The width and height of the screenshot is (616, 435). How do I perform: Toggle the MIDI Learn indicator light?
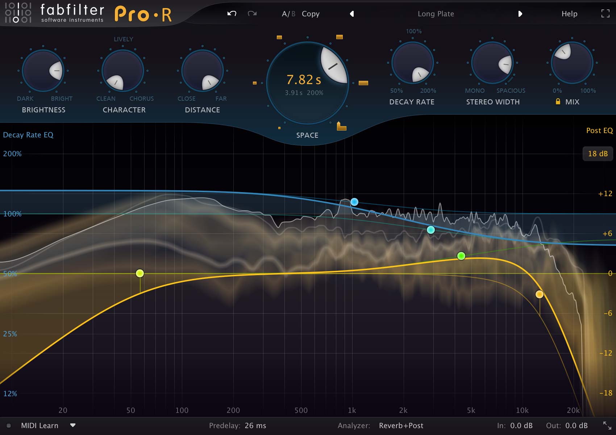(9, 426)
